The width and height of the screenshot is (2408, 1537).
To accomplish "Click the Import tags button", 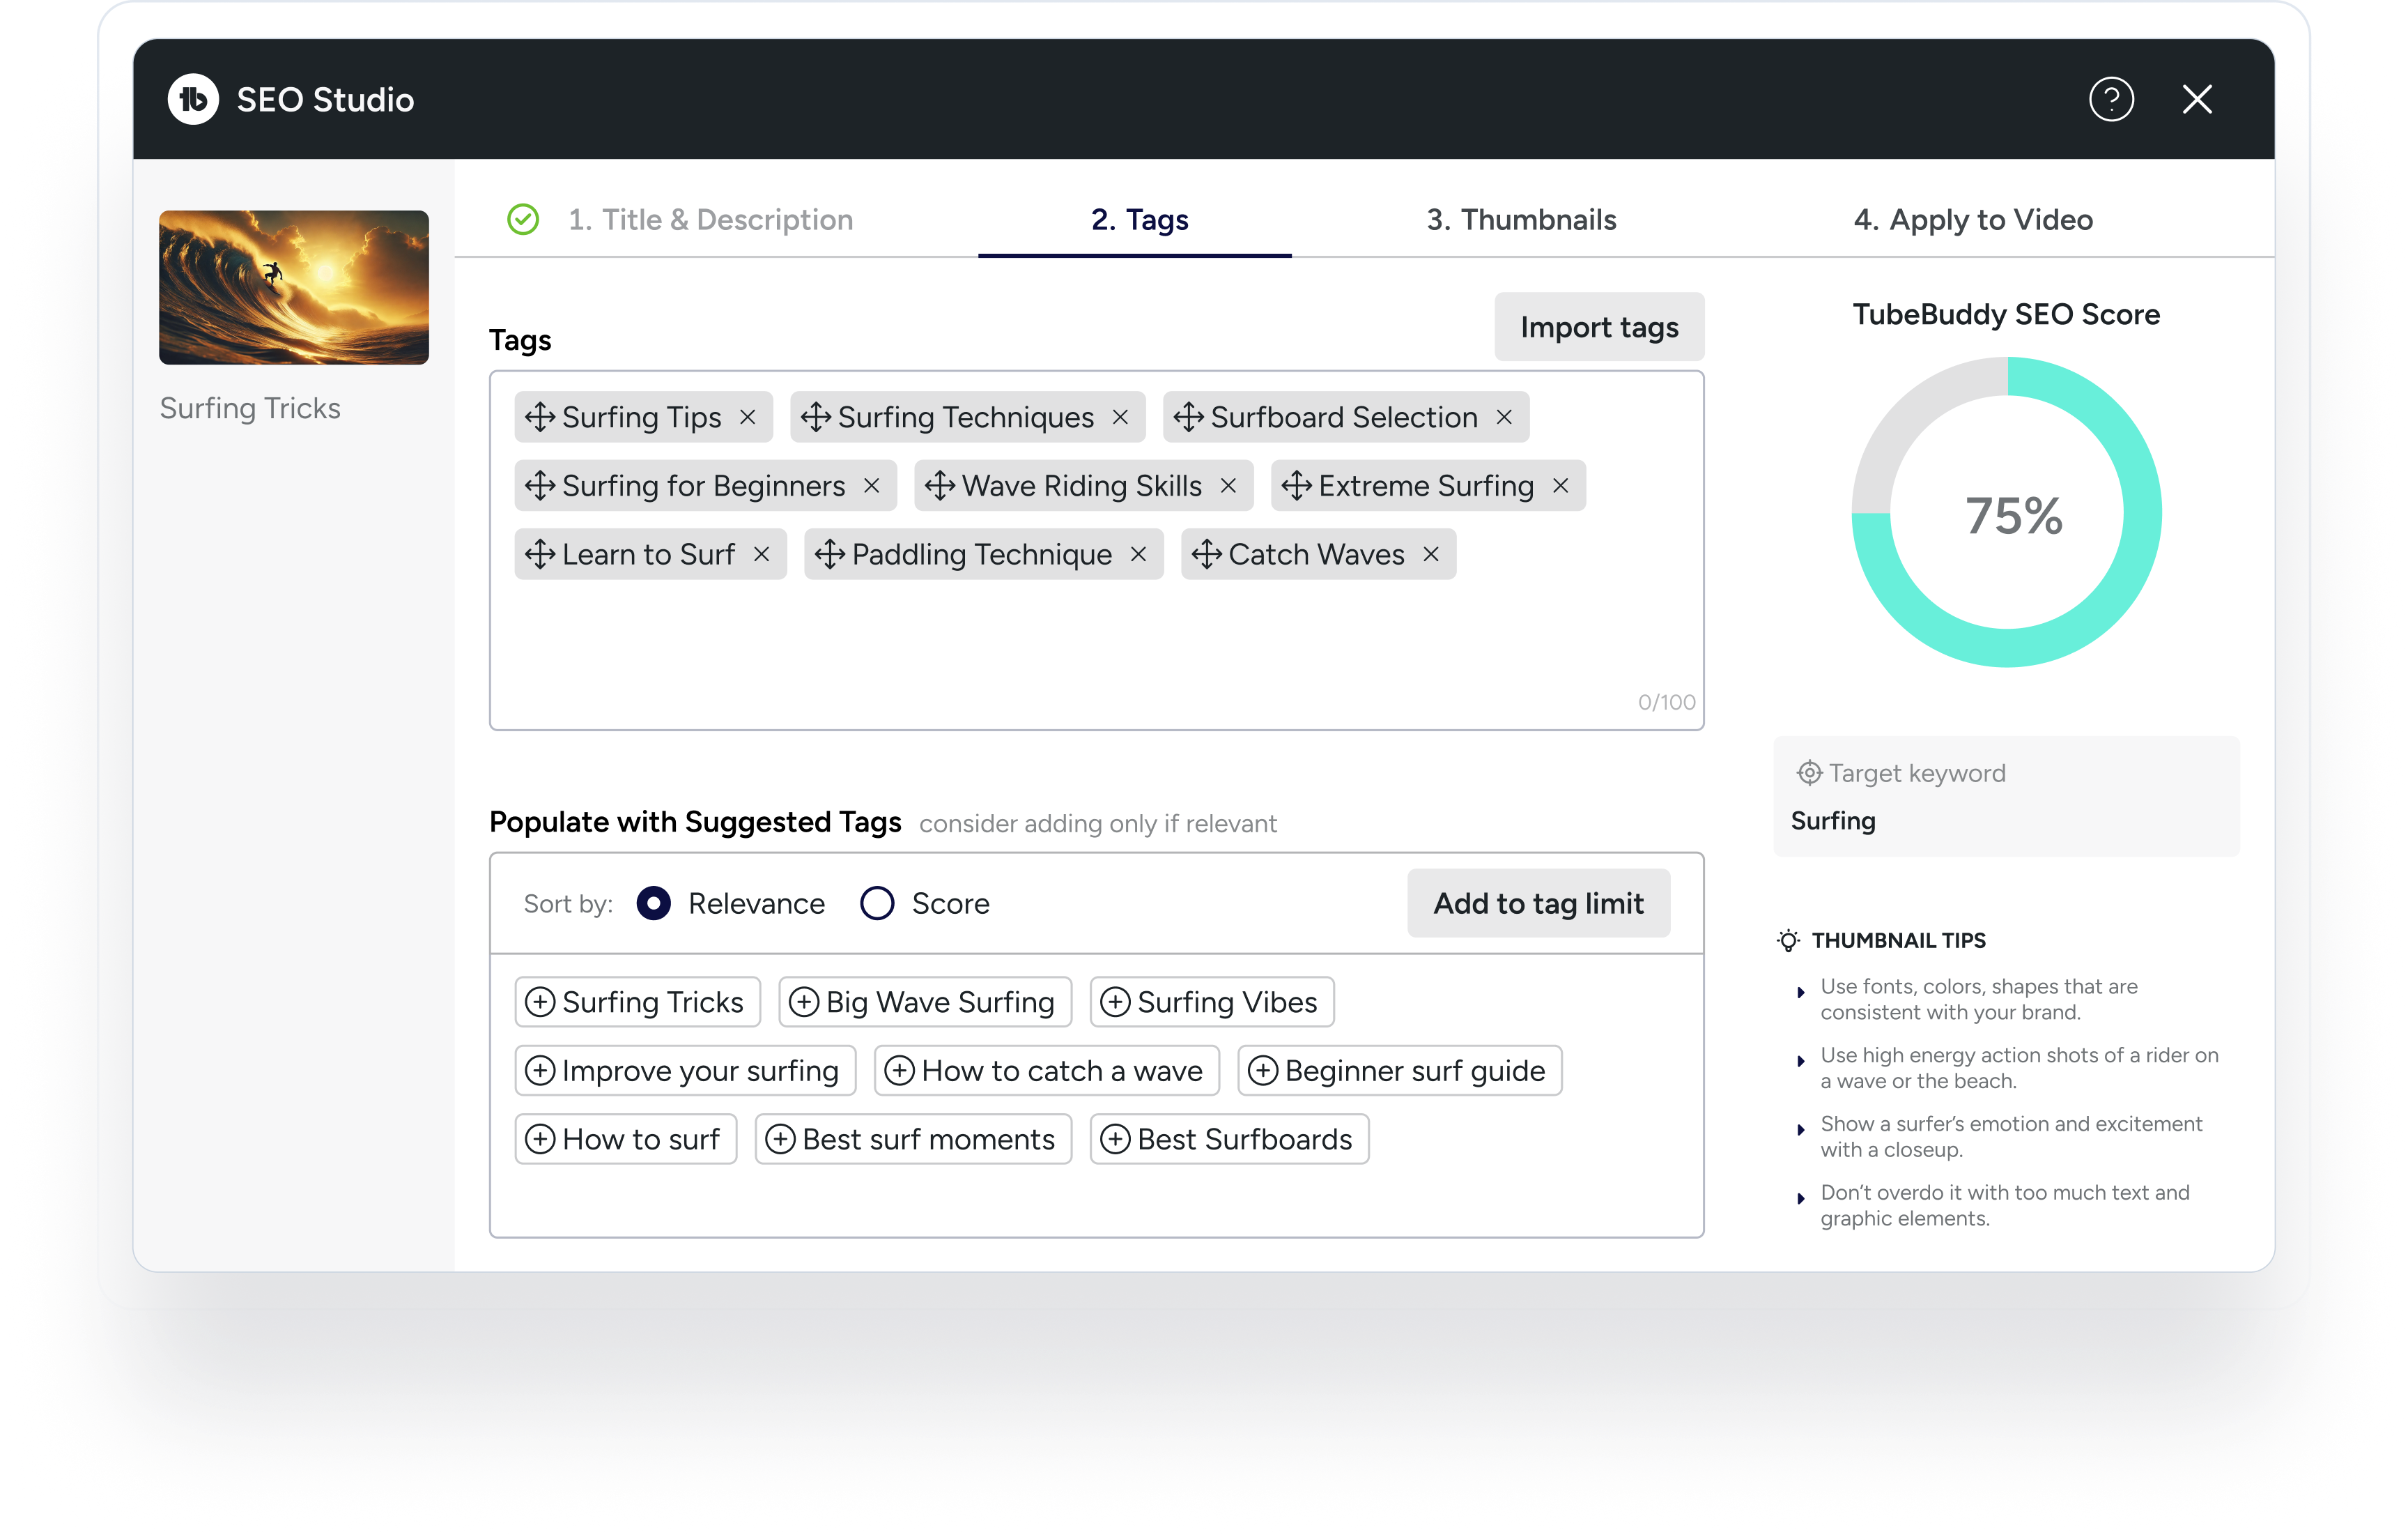I will (1599, 327).
